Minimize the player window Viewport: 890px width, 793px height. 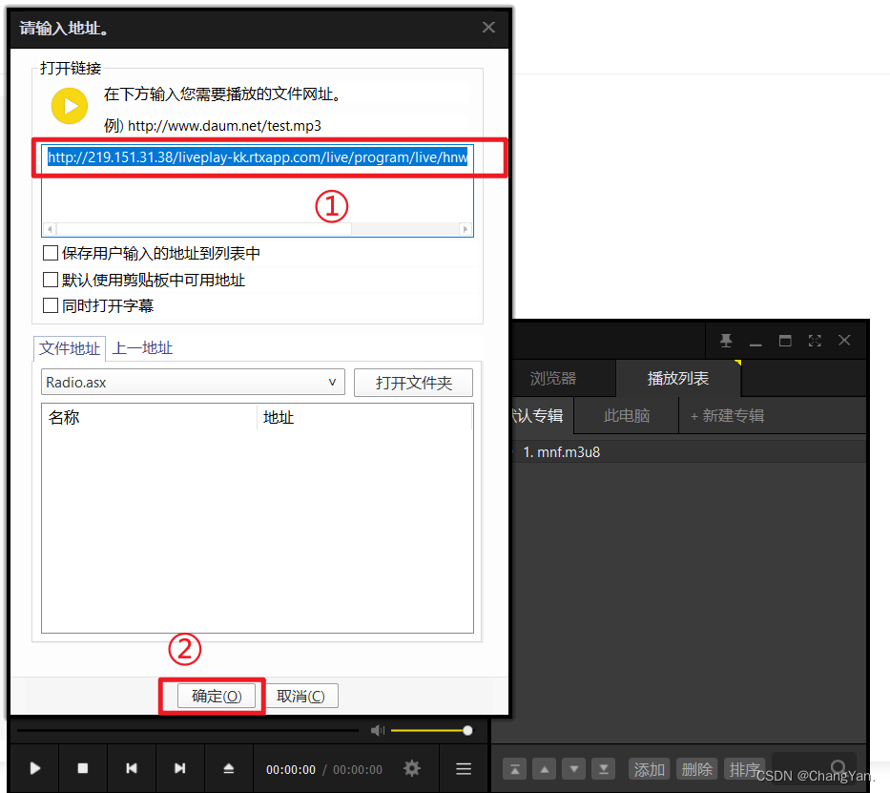(x=755, y=343)
